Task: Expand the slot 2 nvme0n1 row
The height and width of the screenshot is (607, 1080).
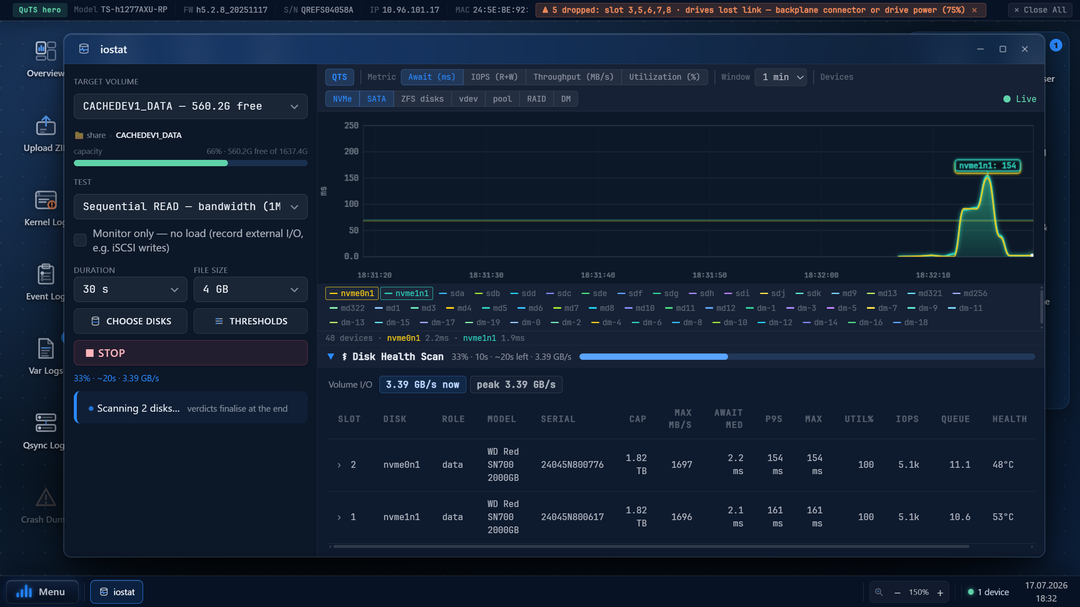Action: [x=339, y=465]
